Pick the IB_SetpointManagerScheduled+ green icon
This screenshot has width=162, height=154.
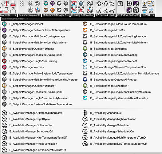tap(85, 86)
